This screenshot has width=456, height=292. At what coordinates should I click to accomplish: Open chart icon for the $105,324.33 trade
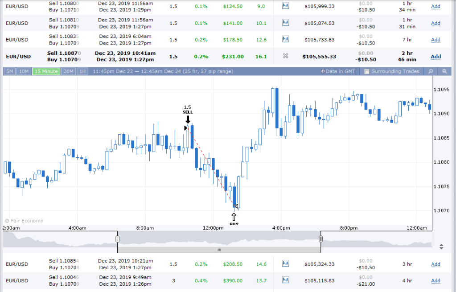coord(286,264)
